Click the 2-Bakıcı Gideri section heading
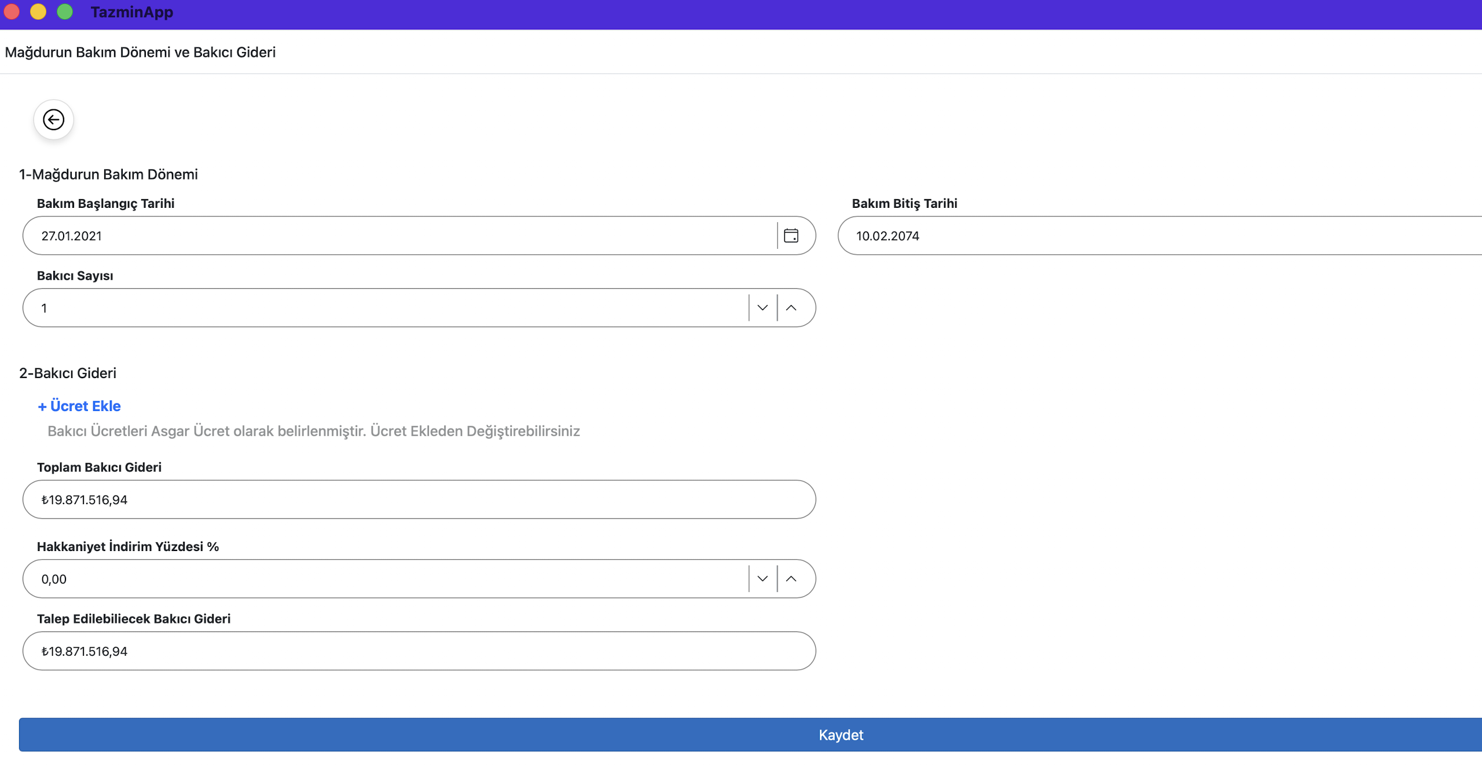Image resolution: width=1482 pixels, height=771 pixels. point(68,373)
